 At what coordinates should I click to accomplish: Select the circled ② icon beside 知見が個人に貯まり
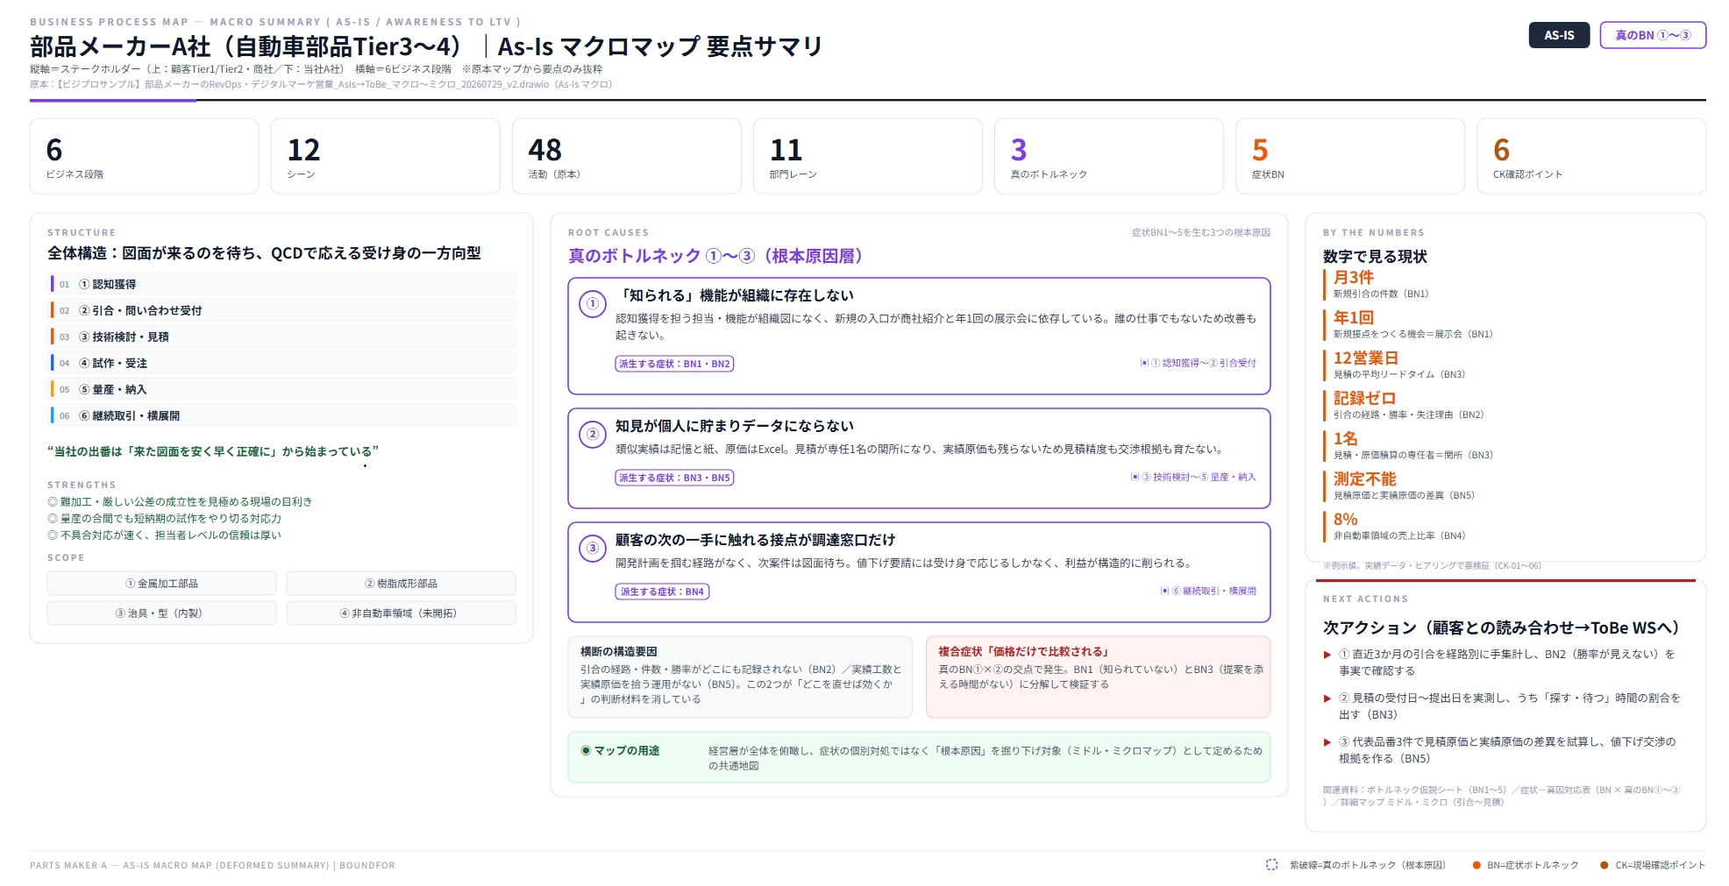click(x=593, y=434)
